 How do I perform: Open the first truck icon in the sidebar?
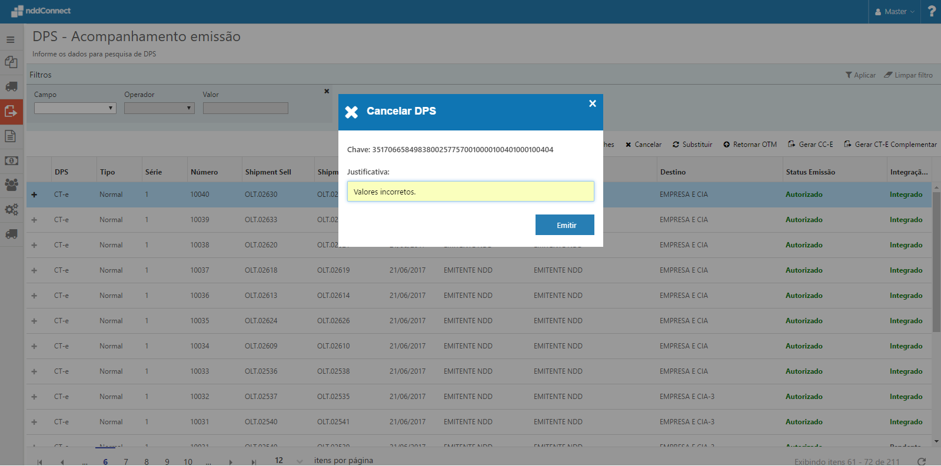click(11, 86)
